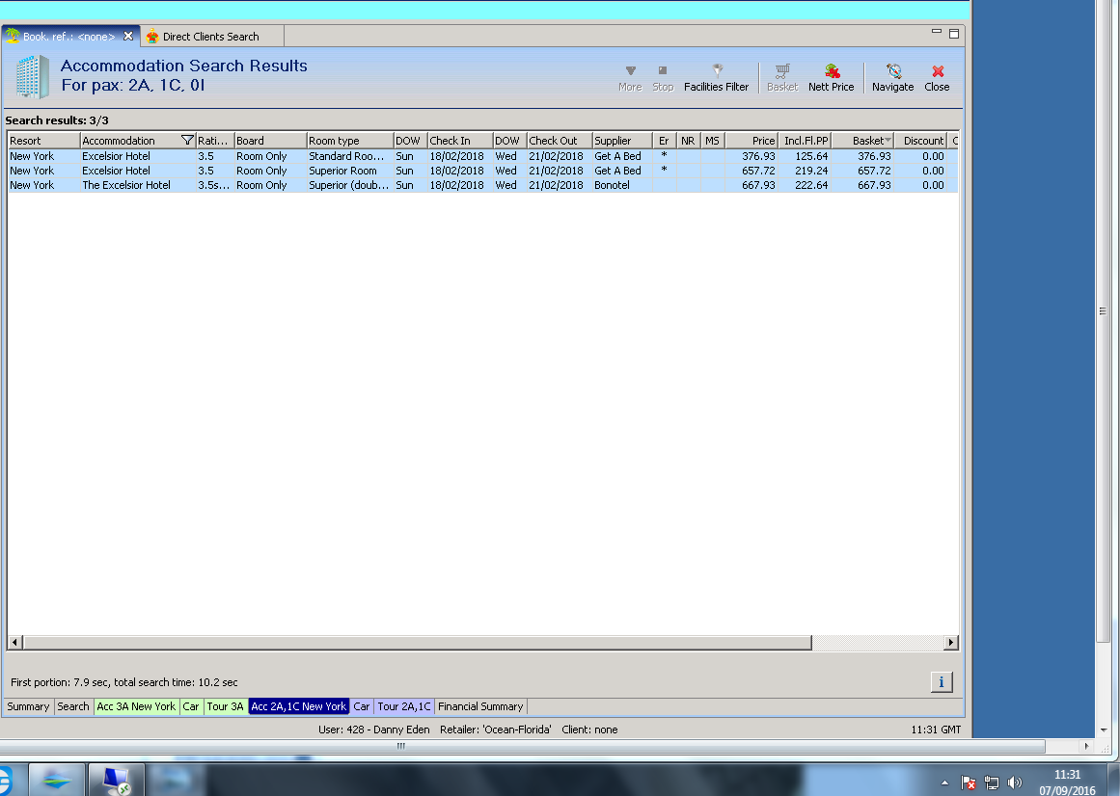1120x796 pixels.
Task: Open the Facilities Filter
Action: point(717,78)
